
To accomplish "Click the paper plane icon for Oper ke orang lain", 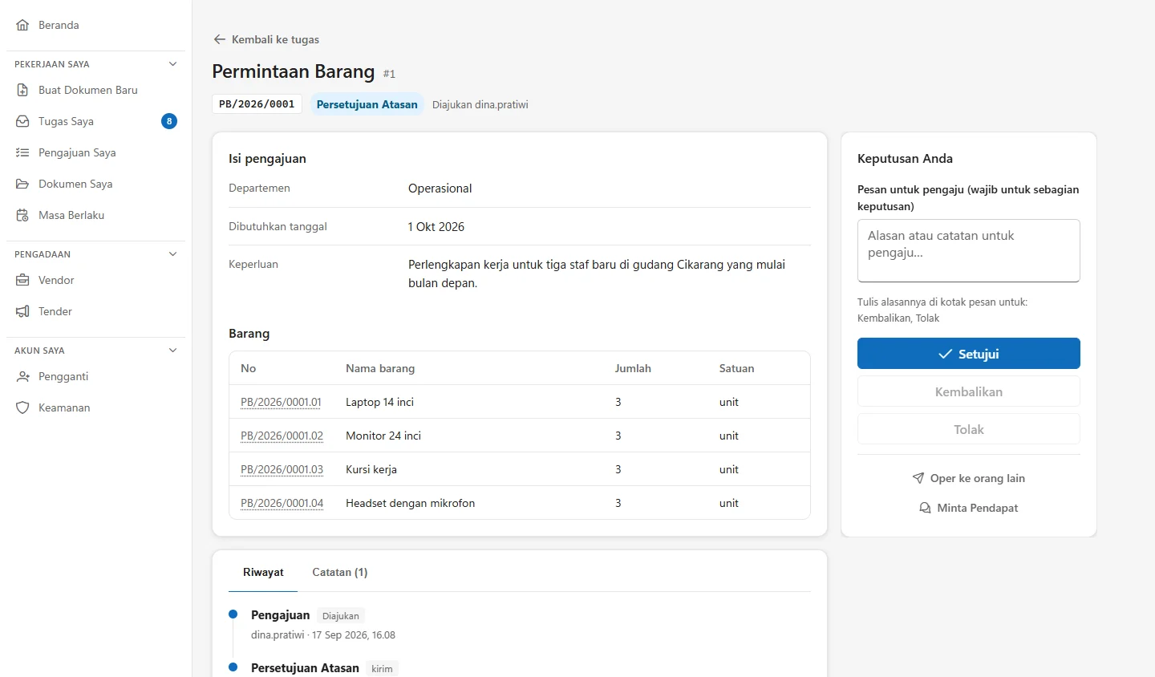I will tap(918, 478).
